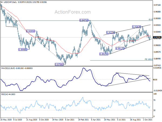162x122 pixels.
Task: Click the FE 100.0 projection label
Action: click(149, 59)
